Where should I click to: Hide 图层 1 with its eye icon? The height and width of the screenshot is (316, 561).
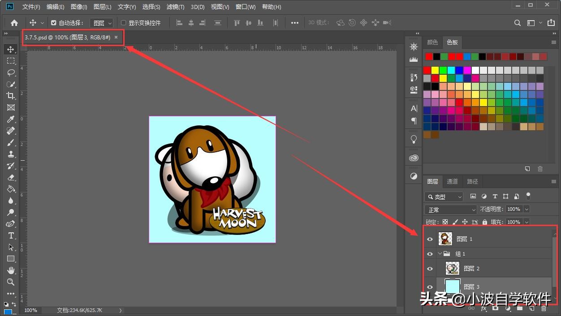pos(430,239)
